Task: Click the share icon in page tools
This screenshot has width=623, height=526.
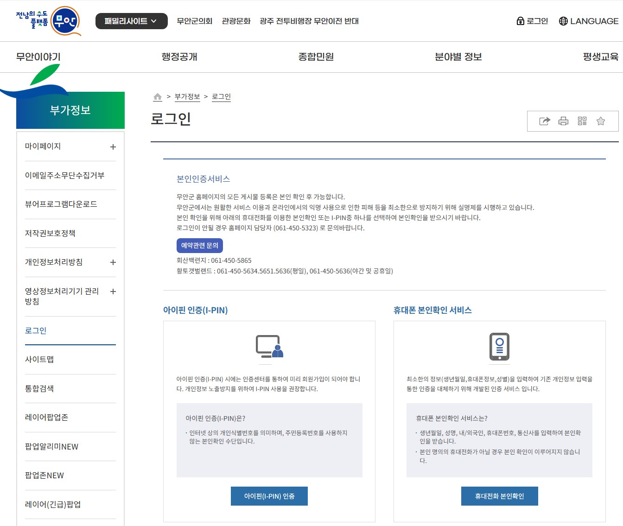Action: point(545,121)
